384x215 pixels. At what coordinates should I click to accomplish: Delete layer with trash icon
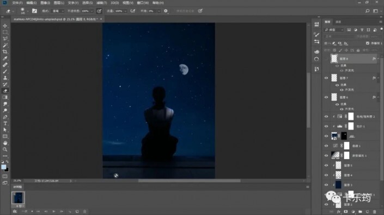[x=374, y=212]
